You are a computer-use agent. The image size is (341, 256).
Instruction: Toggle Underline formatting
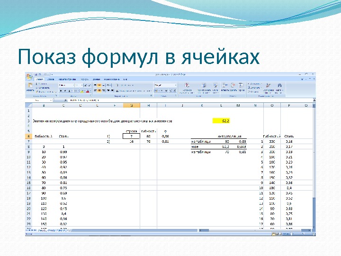[69, 91]
